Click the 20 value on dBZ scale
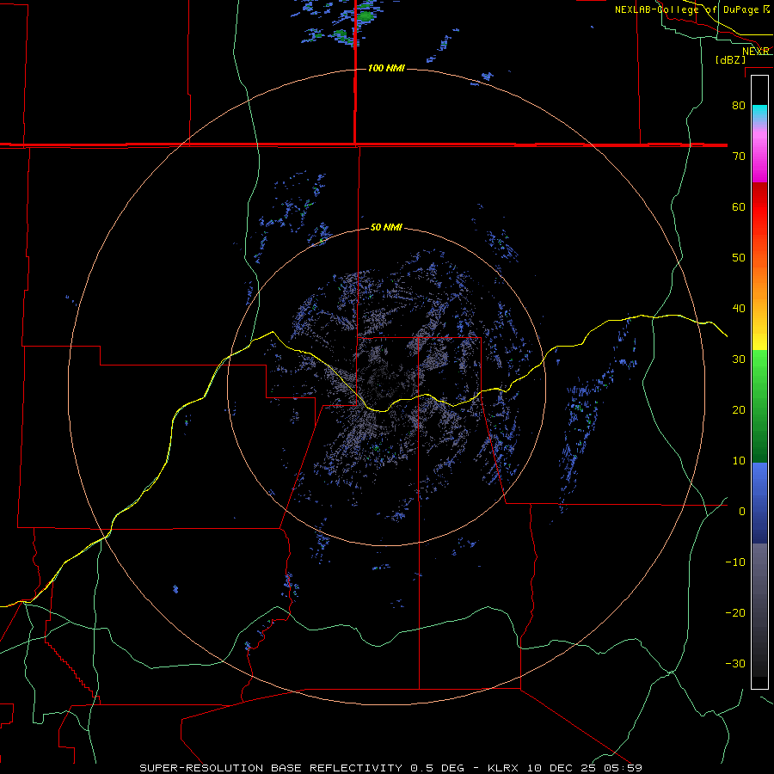774x774 pixels. [739, 410]
